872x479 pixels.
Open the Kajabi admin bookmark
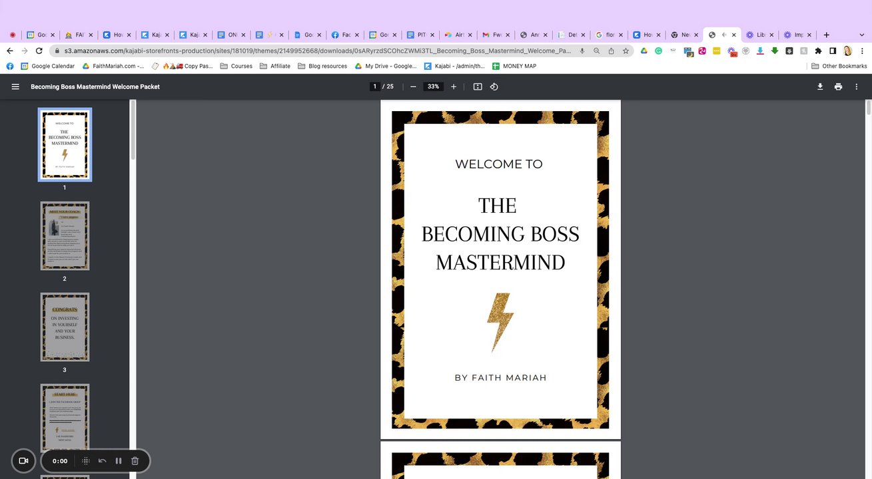coord(454,66)
